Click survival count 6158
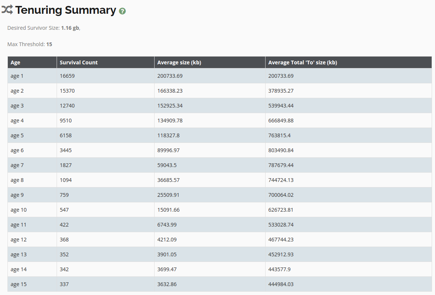The width and height of the screenshot is (435, 295). (66, 136)
